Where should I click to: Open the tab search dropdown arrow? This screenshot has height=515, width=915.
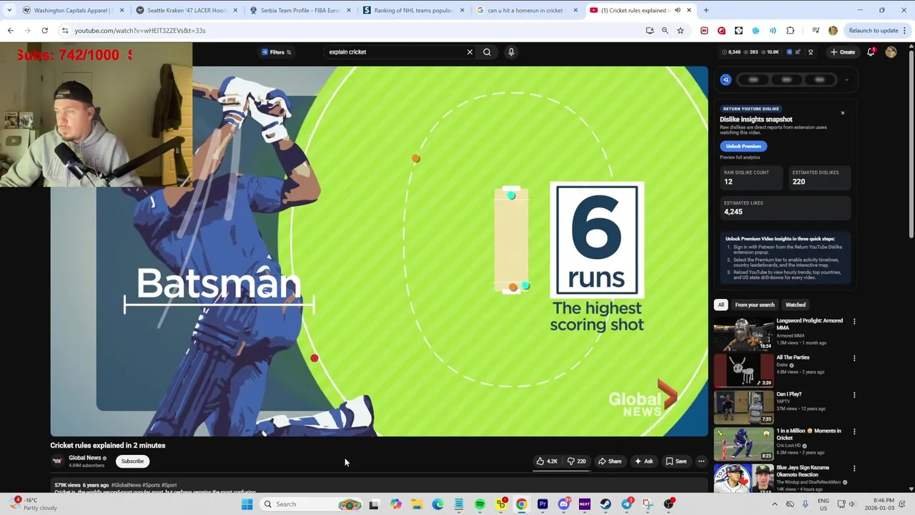[9, 10]
